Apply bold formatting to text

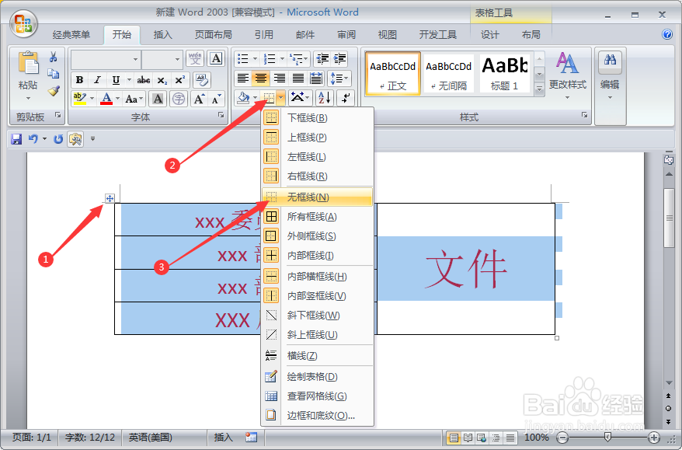pyautogui.click(x=80, y=80)
